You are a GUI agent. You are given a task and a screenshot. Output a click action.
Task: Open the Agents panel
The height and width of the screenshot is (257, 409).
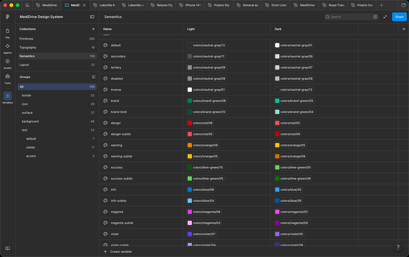click(x=8, y=49)
